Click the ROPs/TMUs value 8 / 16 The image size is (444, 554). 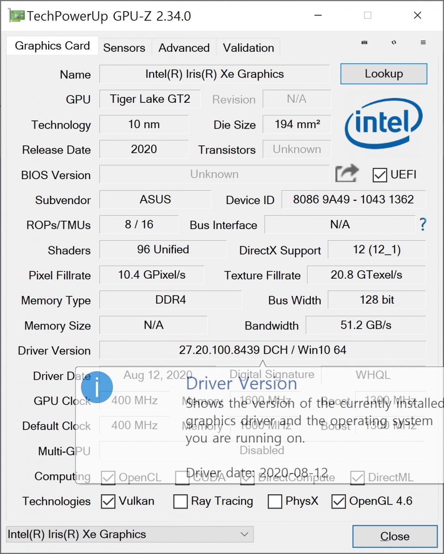[139, 224]
